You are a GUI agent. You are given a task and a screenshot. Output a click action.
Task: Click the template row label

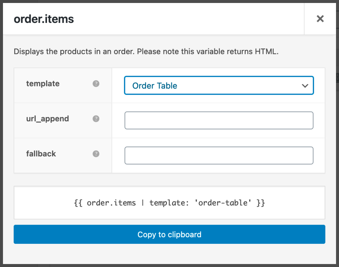coord(43,84)
